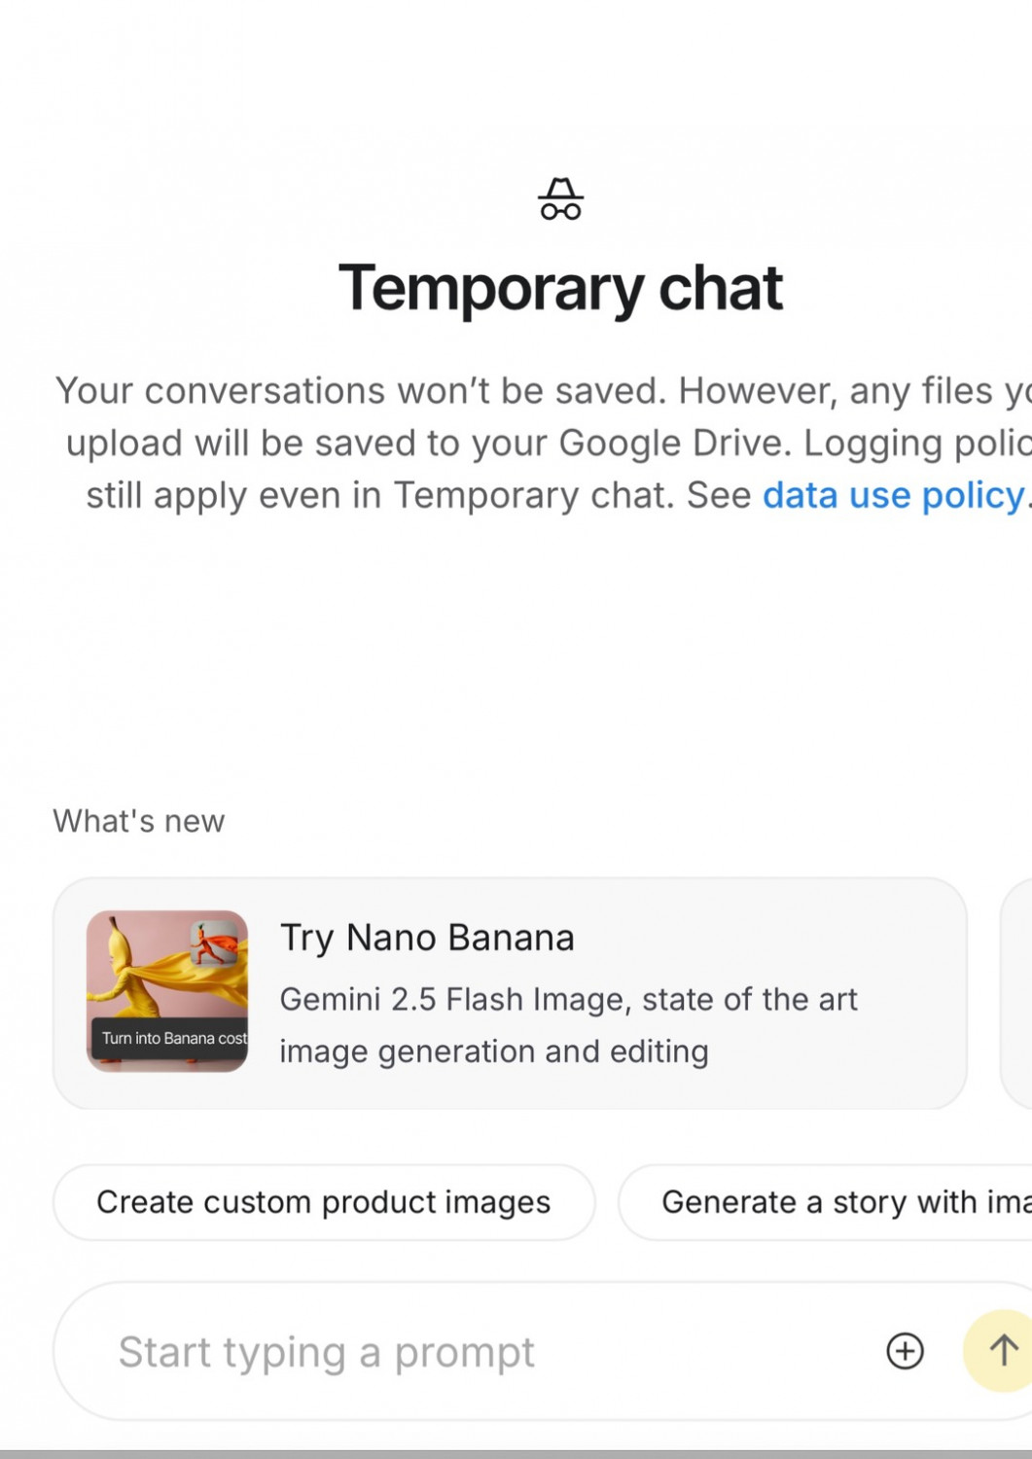Click the What's new section label

139,821
